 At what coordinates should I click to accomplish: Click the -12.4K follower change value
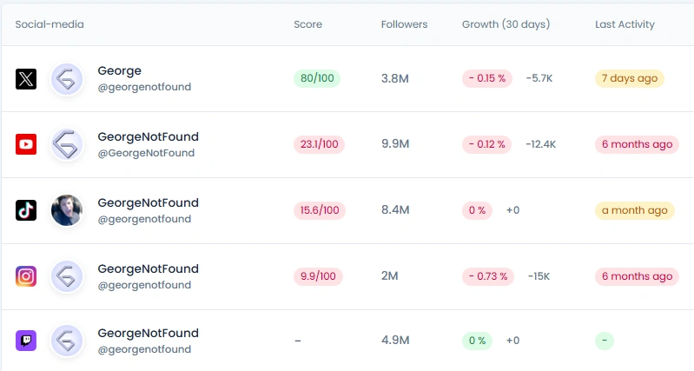[x=541, y=144]
